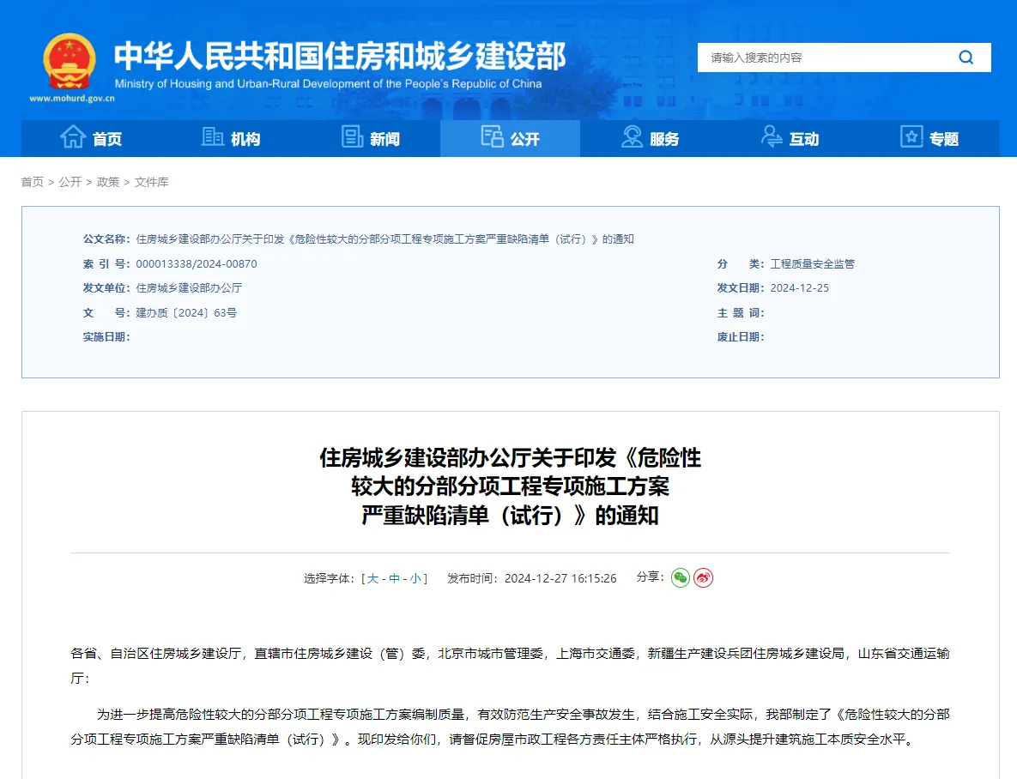Open the 机构 navigation tab
Image resolution: width=1017 pixels, height=779 pixels.
coord(231,138)
